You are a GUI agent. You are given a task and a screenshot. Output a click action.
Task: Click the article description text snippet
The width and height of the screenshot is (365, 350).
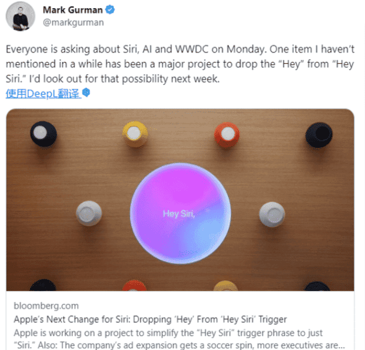179,339
